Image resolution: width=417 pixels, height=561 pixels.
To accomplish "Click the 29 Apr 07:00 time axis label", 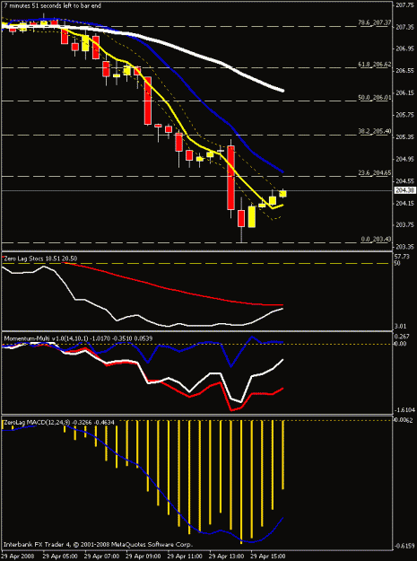I will click(x=101, y=557).
